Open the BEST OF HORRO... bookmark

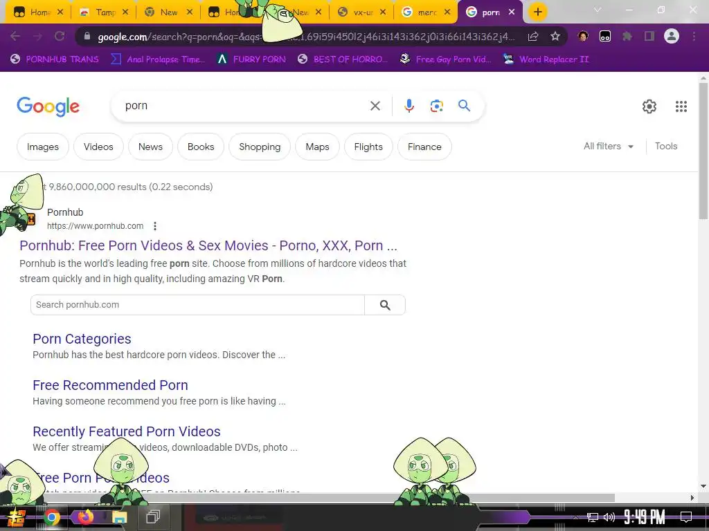coord(343,59)
